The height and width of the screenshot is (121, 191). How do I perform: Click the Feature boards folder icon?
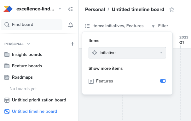tap(7, 66)
